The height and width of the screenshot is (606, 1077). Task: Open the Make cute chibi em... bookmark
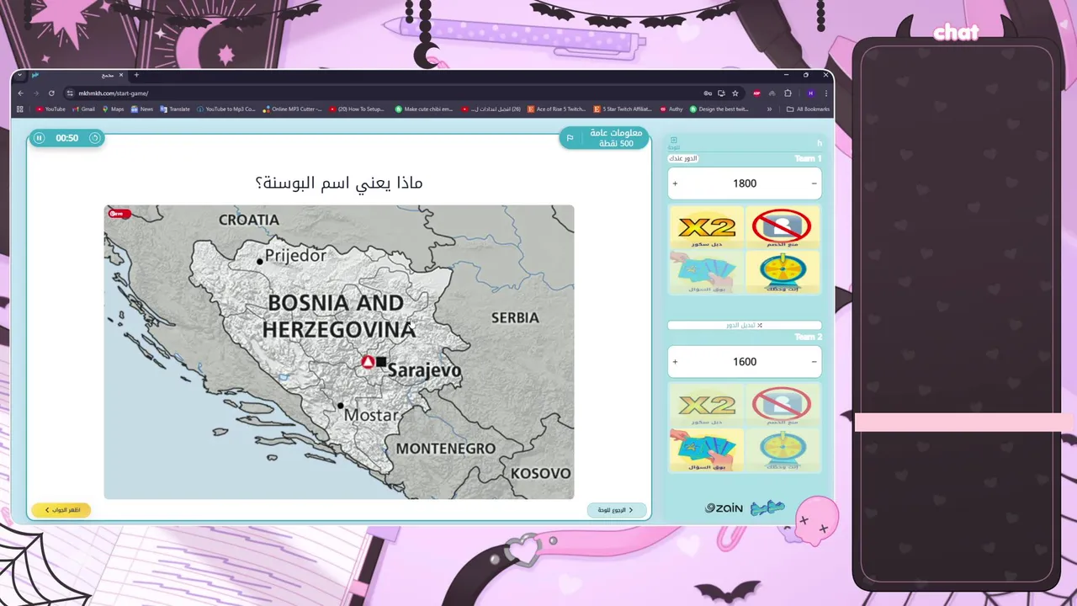[x=424, y=109]
